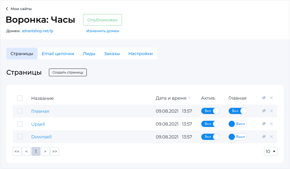The width and height of the screenshot is (290, 169).
Task: Open the rows-per-page dropdown showing 10
Action: 271,151
